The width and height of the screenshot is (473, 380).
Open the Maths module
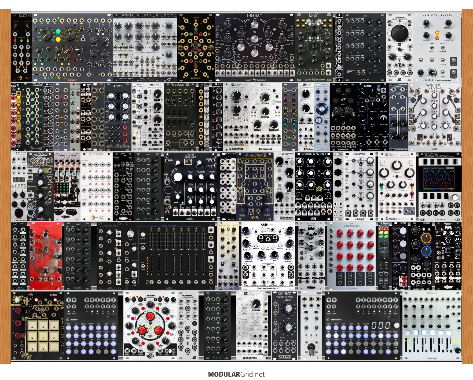coord(435,117)
